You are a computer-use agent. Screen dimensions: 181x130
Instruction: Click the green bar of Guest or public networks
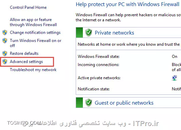[79, 103]
